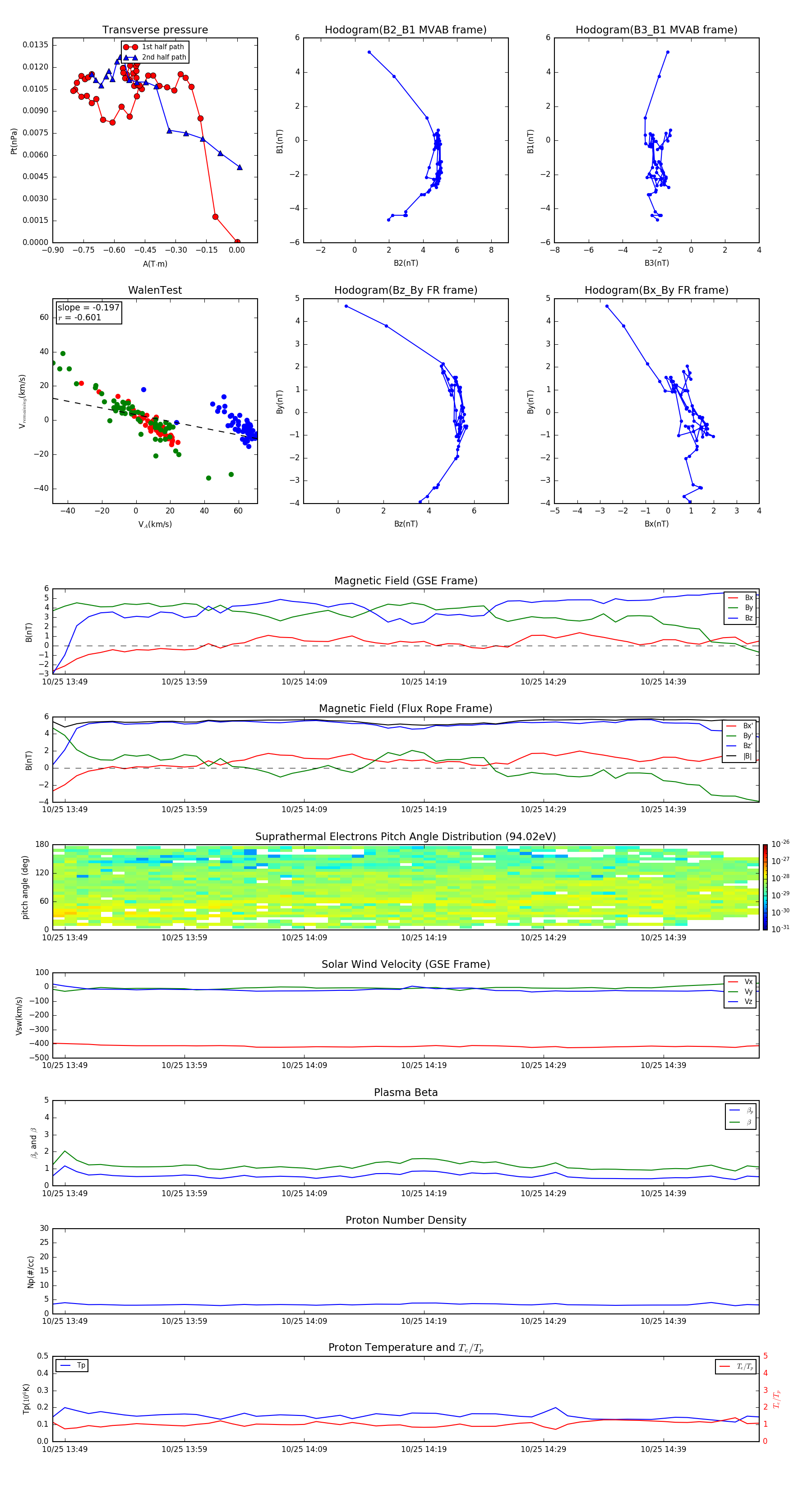Click the red "Te/Tp" right-side axis label

coord(777,1399)
